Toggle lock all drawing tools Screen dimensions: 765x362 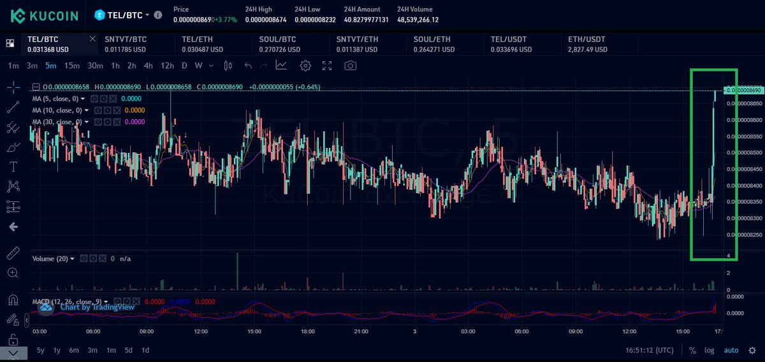(13, 339)
